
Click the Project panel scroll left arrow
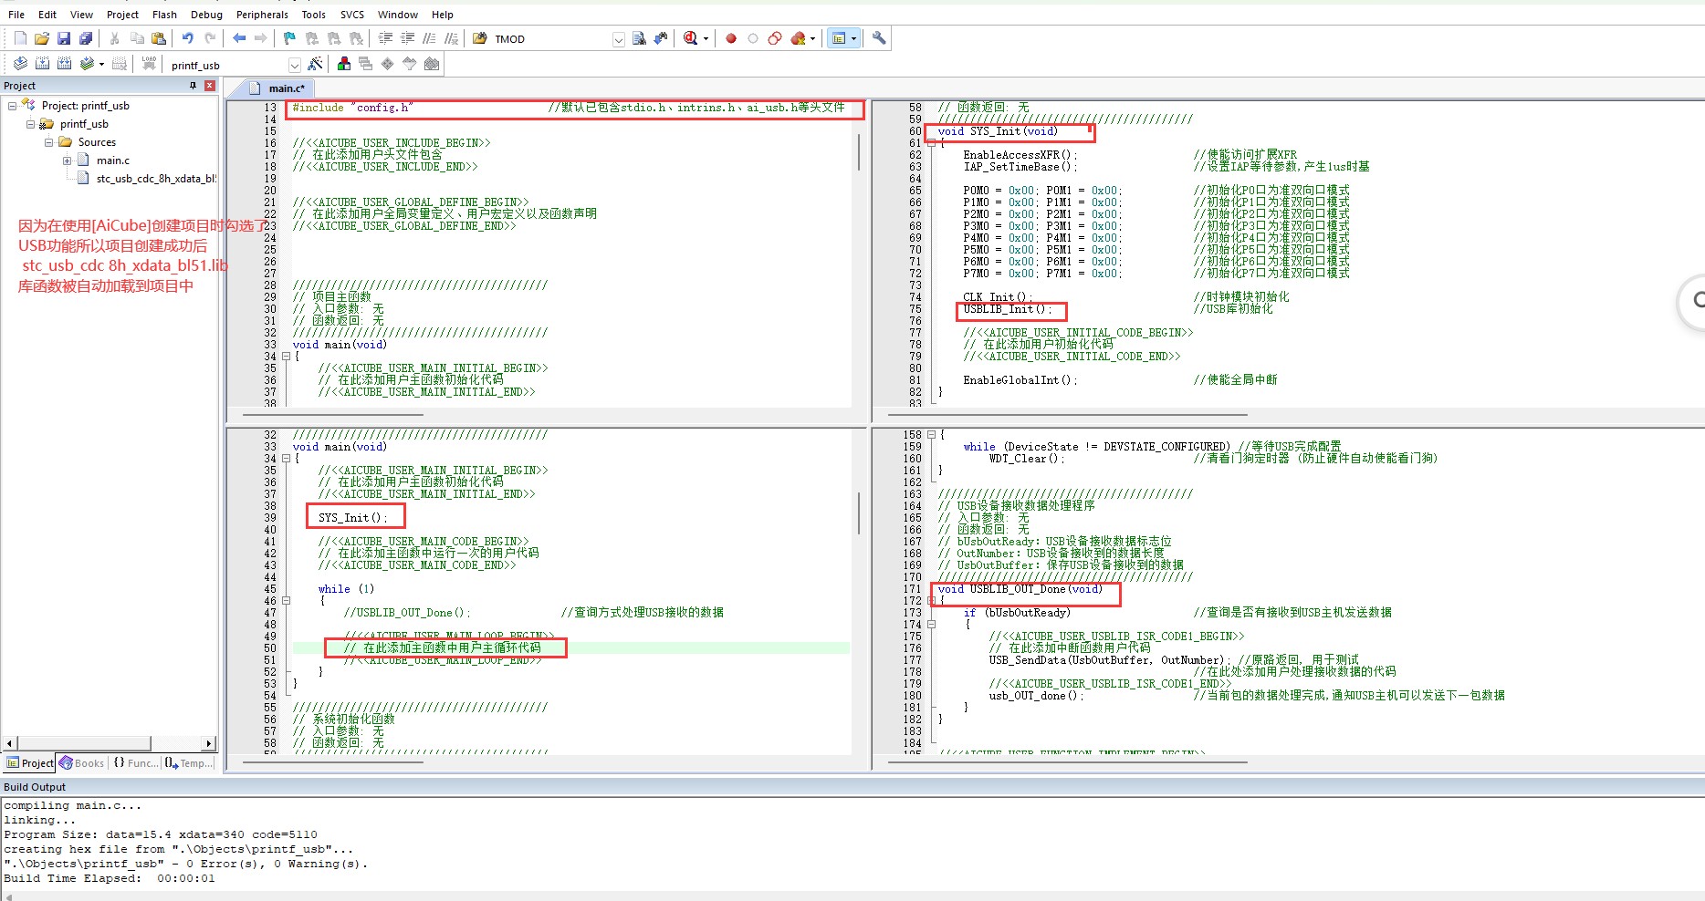tap(10, 743)
